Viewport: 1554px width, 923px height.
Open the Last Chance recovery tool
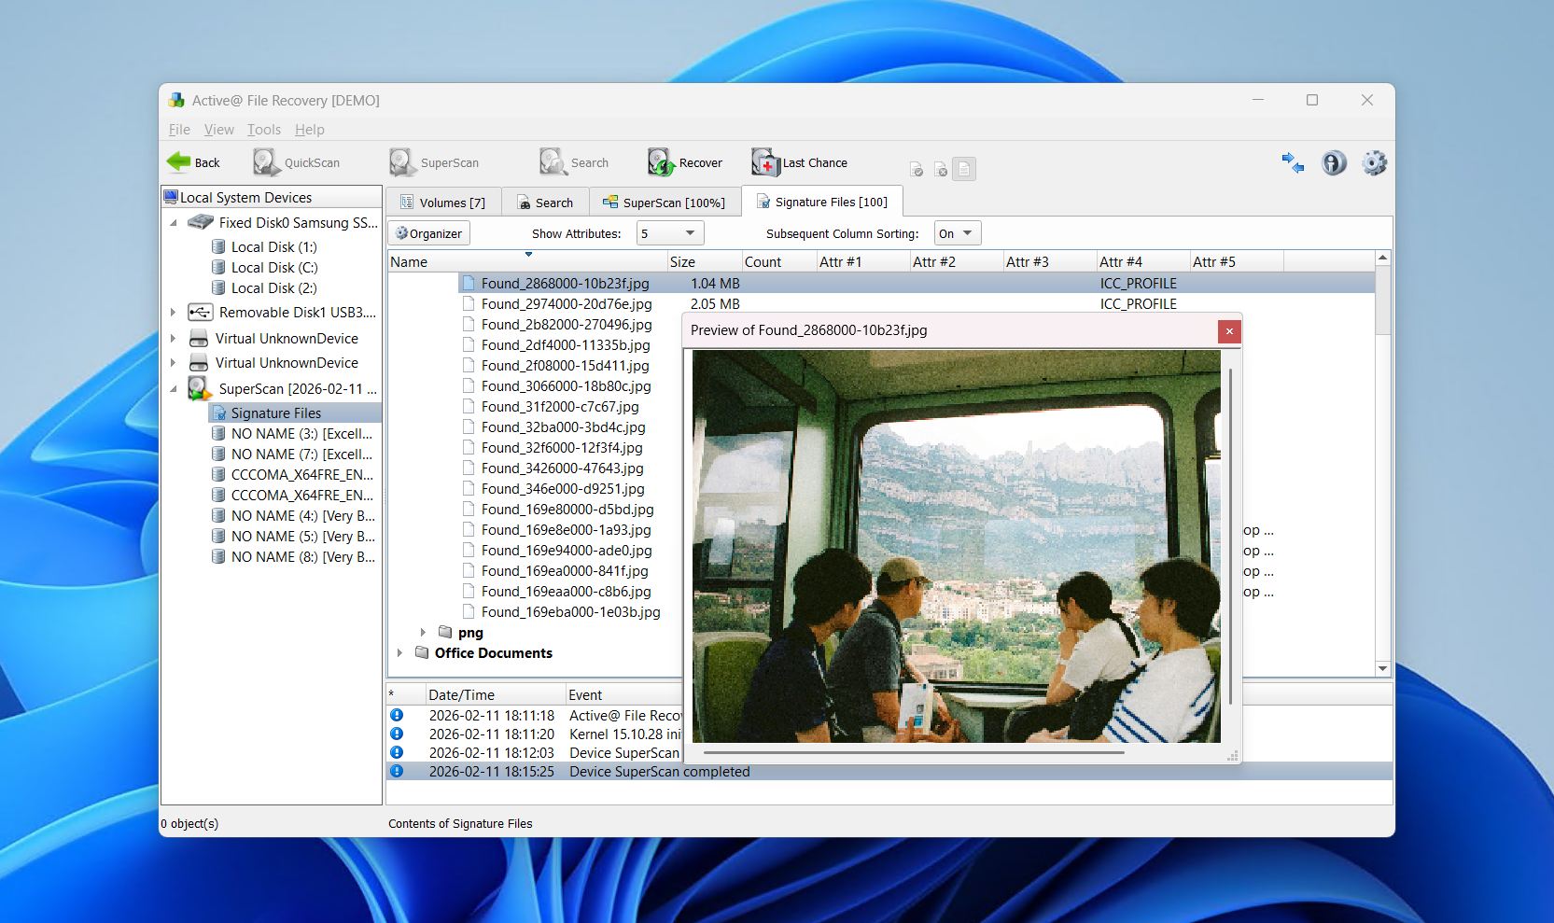763,161
